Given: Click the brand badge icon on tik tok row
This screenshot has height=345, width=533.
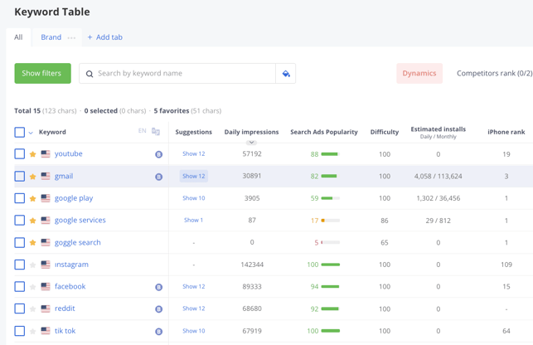Looking at the screenshot, I should tap(159, 332).
